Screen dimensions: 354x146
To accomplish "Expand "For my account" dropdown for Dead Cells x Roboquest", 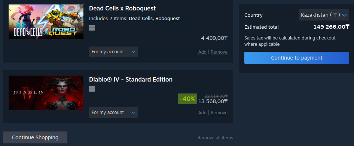I will click(x=113, y=52).
